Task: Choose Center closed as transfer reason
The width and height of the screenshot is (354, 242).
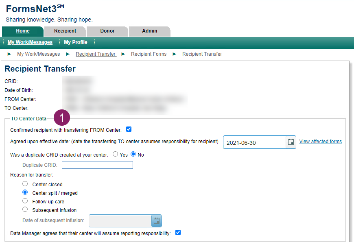Action: coord(25,183)
